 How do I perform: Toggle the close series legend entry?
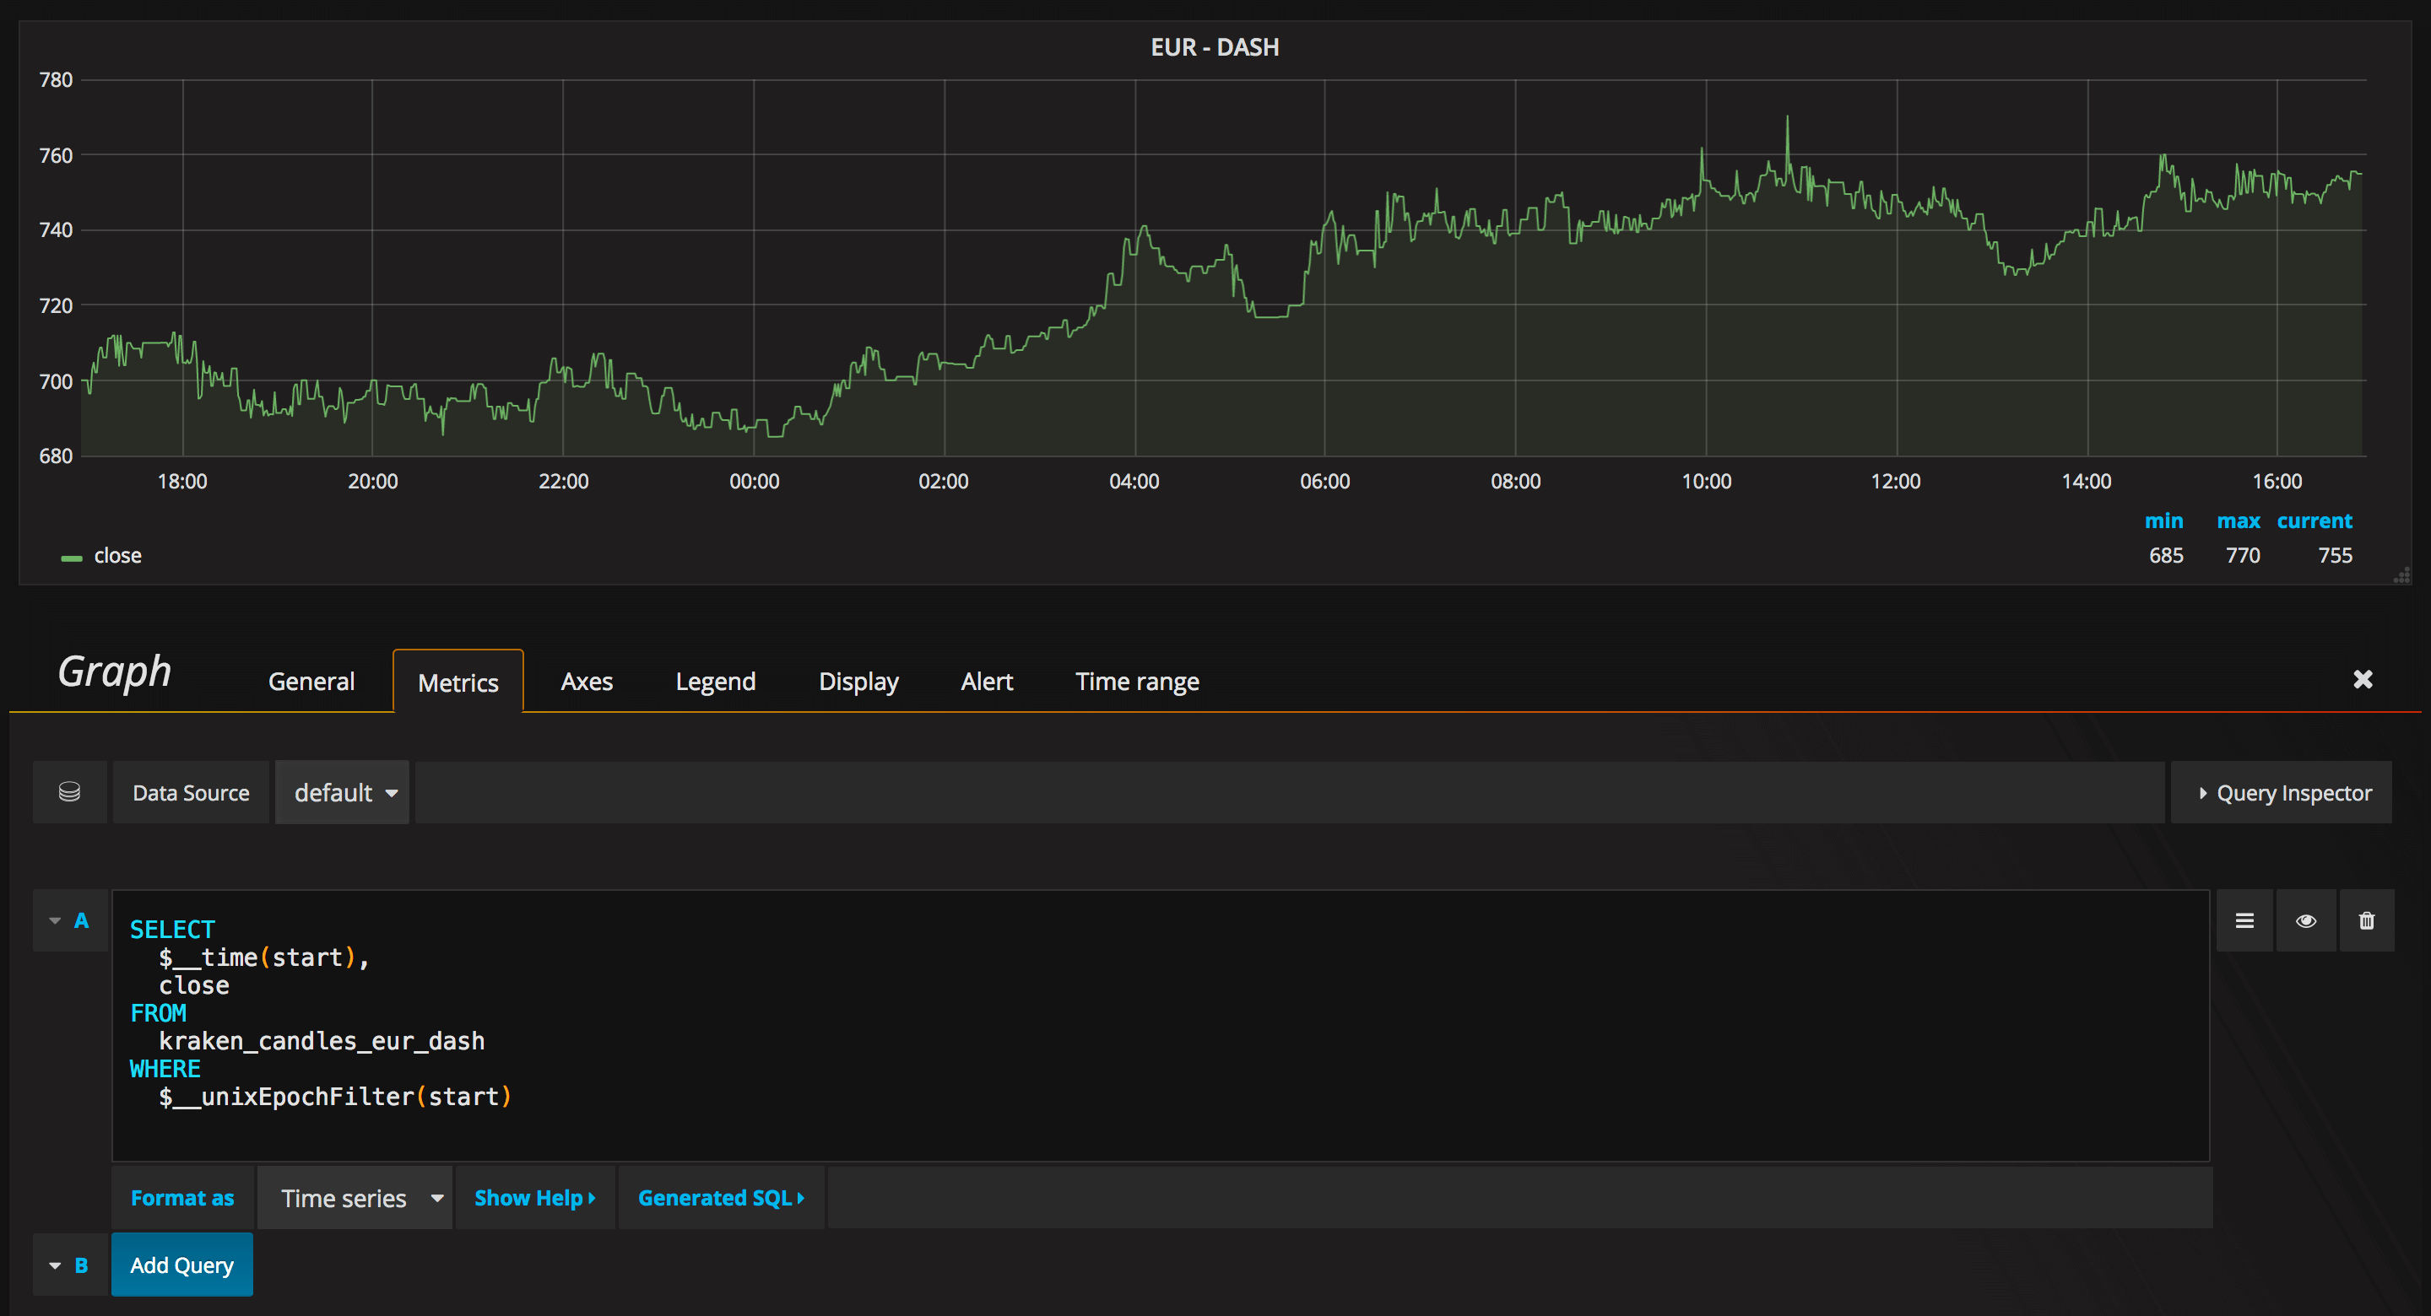(118, 556)
